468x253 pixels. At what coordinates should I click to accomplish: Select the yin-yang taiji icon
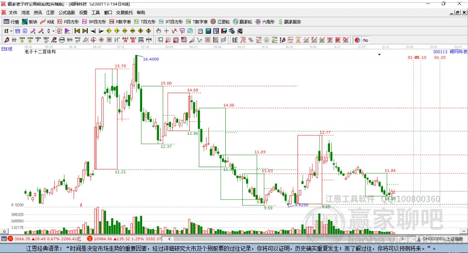coord(357,40)
